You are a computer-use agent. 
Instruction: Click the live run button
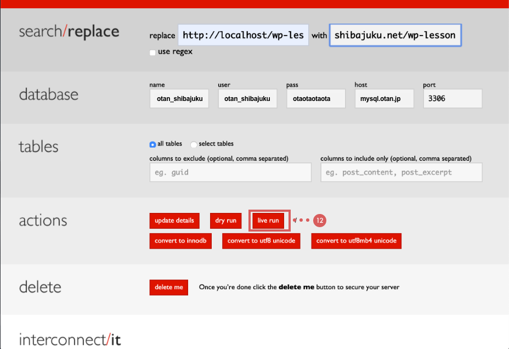pyautogui.click(x=268, y=221)
